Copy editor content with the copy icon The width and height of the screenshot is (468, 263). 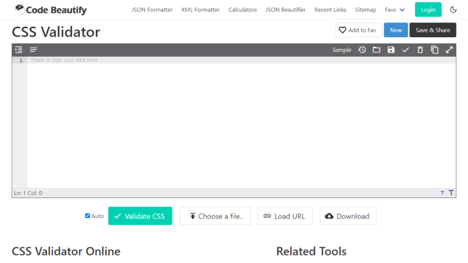(434, 50)
